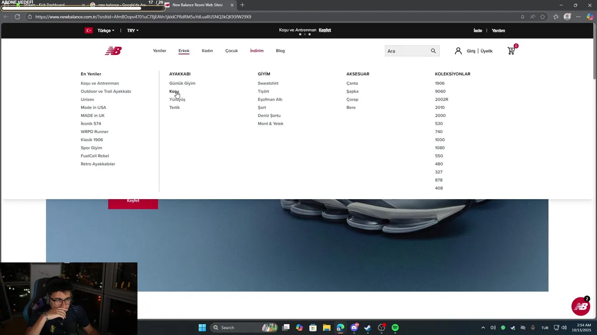Viewport: 597px width, 335px height.
Task: Open Windows Start menu
Action: tap(202, 328)
